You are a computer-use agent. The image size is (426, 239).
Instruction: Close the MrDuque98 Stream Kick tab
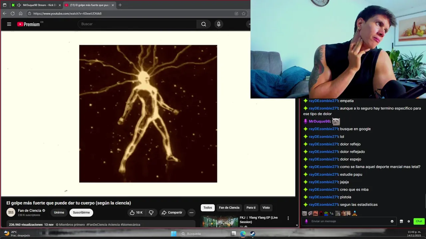point(60,5)
